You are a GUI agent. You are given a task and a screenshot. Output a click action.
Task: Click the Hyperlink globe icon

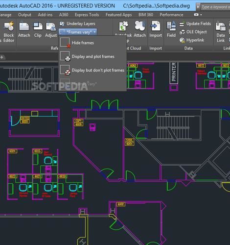click(182, 40)
